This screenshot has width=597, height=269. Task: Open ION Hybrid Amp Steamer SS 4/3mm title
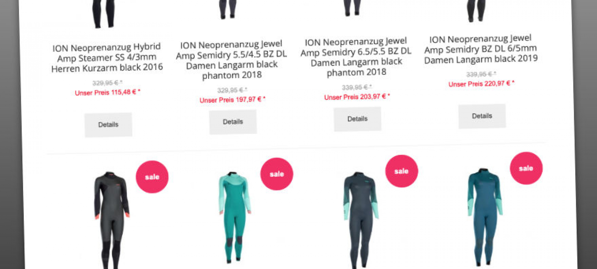pos(107,58)
